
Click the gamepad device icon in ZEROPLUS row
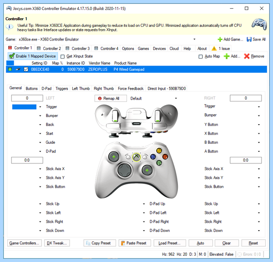click(18, 69)
